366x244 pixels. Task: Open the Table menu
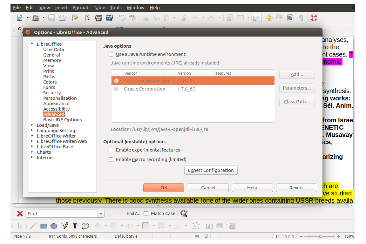tap(99, 8)
